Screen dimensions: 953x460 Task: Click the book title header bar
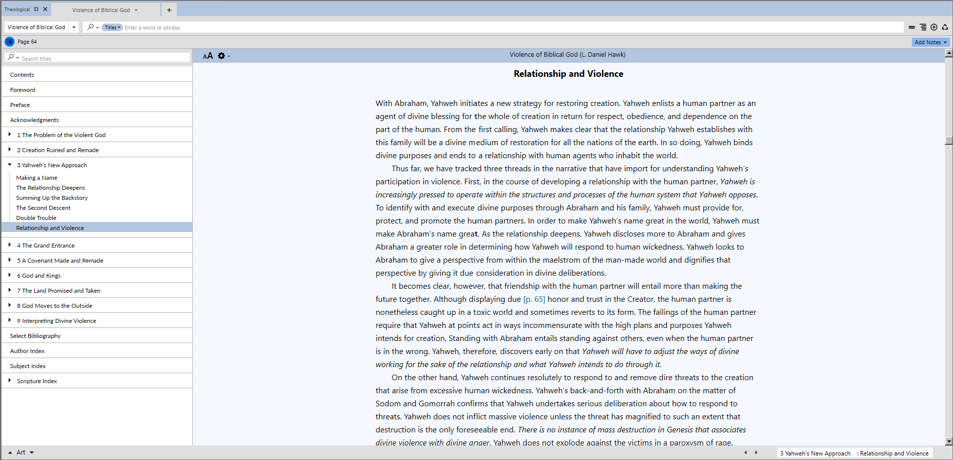coord(567,55)
